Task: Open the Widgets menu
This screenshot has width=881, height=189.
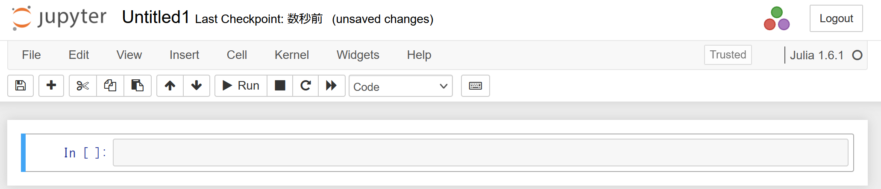Action: point(358,55)
